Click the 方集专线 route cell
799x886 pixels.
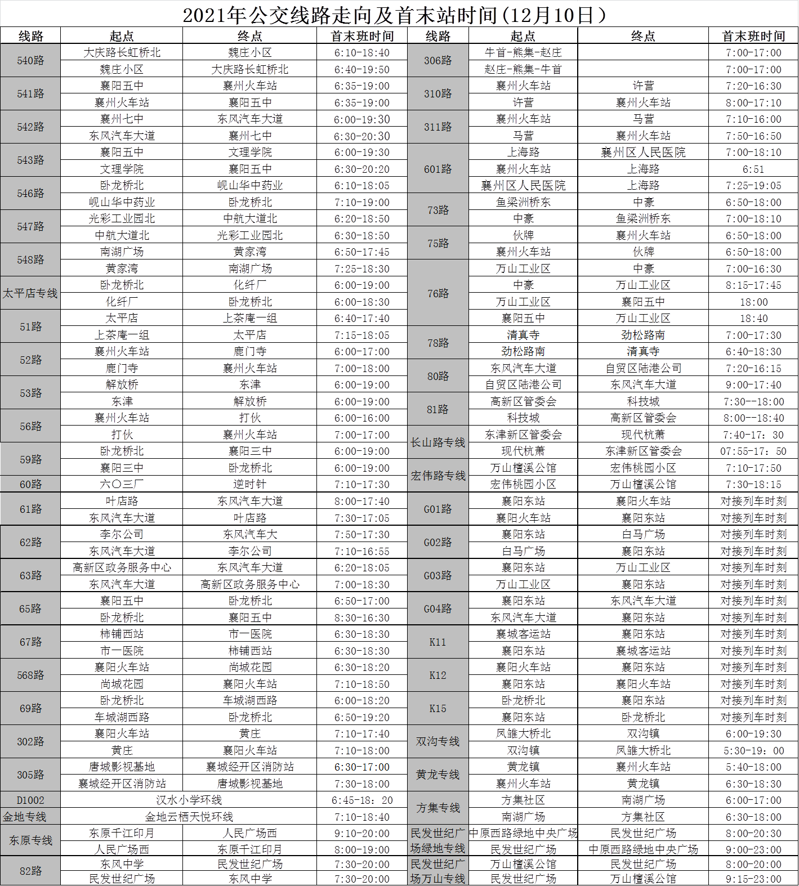[x=438, y=808]
